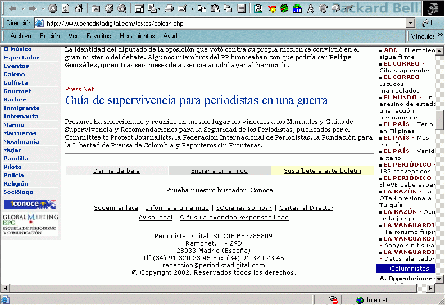This screenshot has height=305, width=445.
Task: Click the vertical scrollbar down arrow
Action: coord(439,279)
